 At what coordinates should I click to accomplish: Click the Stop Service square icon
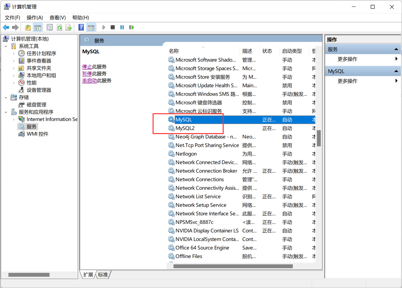click(113, 27)
